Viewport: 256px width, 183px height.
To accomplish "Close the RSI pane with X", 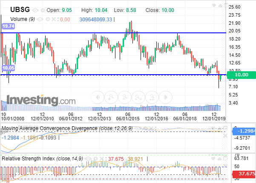I will pyautogui.click(x=225, y=166).
